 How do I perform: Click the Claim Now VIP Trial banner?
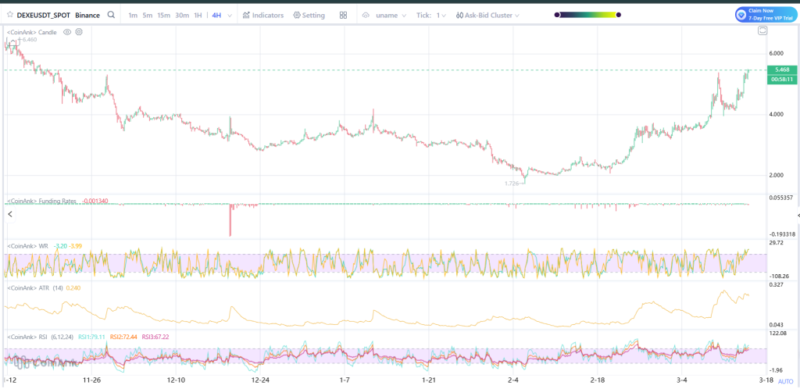click(x=765, y=14)
